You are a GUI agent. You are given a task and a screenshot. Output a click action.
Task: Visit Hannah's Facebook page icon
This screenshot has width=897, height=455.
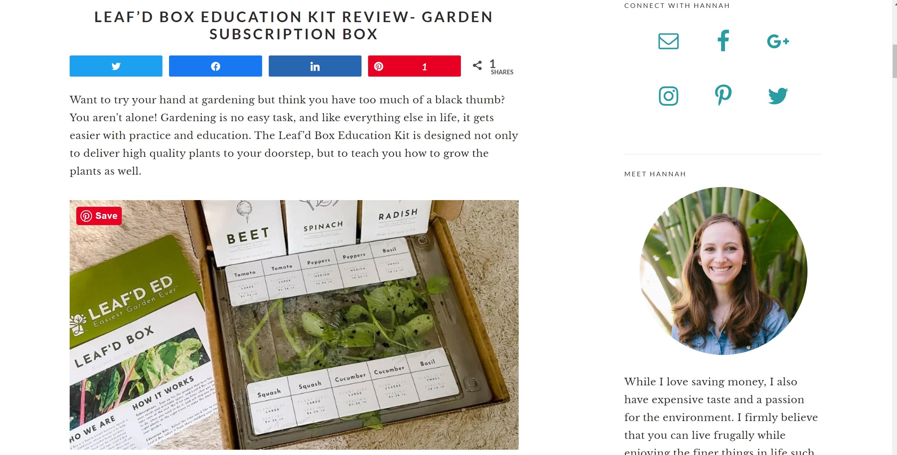point(723,41)
